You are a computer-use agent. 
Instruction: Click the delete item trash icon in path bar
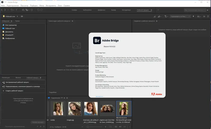(x=208, y=16)
